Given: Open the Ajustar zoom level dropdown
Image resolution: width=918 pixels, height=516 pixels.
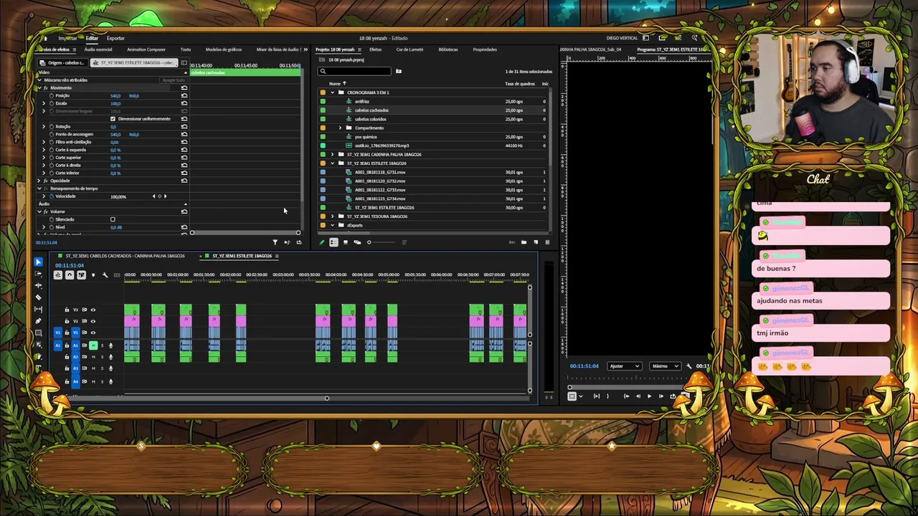Looking at the screenshot, I should point(624,366).
